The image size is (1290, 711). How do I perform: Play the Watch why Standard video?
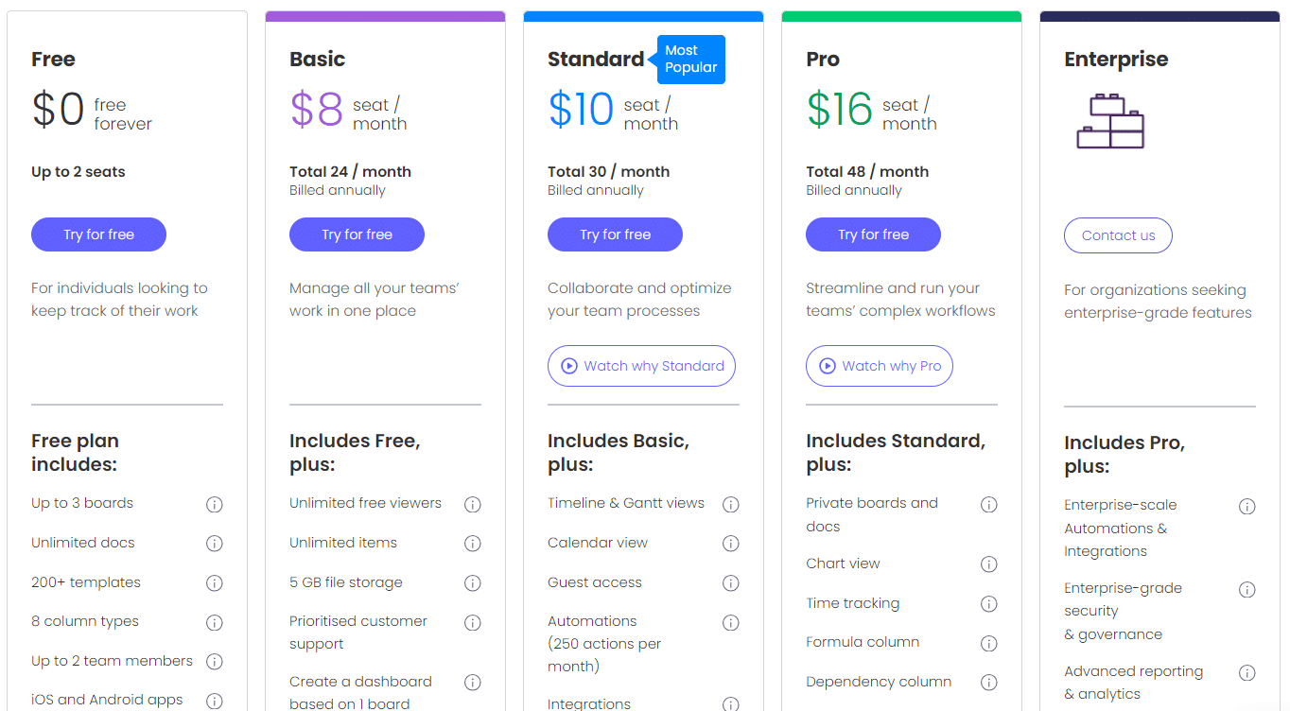click(x=641, y=366)
